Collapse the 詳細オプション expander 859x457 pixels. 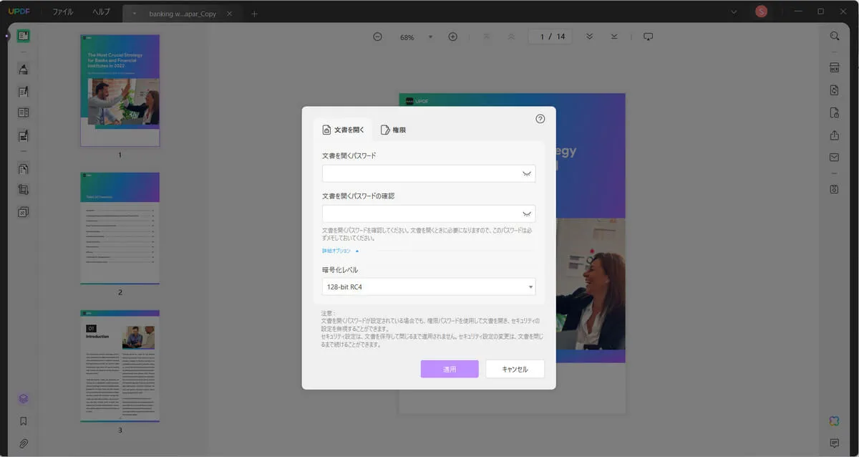coord(340,251)
